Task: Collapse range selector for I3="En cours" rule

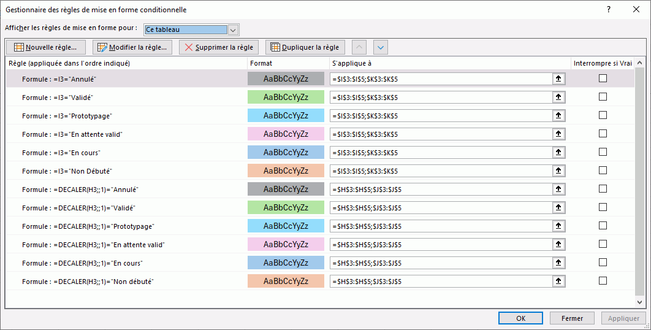Action: pos(558,152)
